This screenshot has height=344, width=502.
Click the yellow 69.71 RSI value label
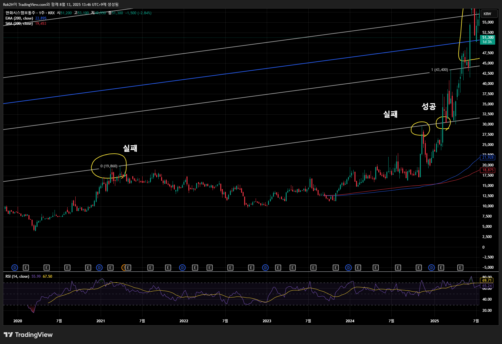pos(487,280)
